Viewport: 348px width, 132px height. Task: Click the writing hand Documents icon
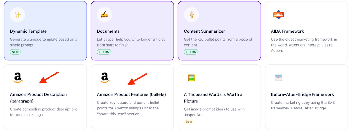pyautogui.click(x=104, y=15)
